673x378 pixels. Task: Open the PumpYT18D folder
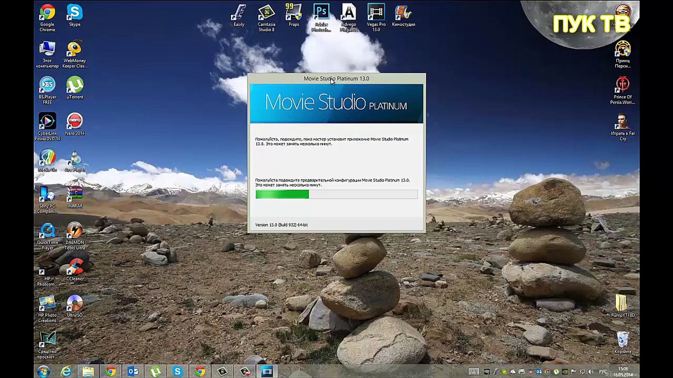pyautogui.click(x=623, y=306)
